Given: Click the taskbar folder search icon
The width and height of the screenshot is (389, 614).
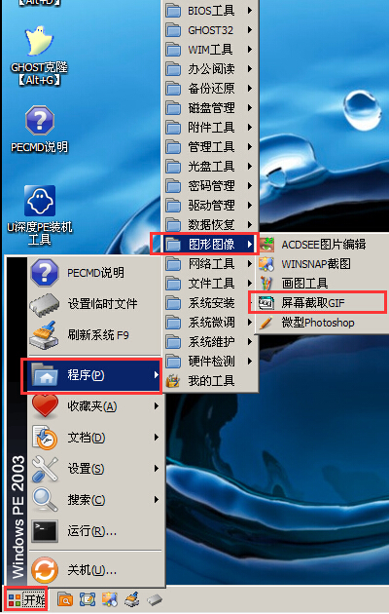Looking at the screenshot, I should (65, 599).
